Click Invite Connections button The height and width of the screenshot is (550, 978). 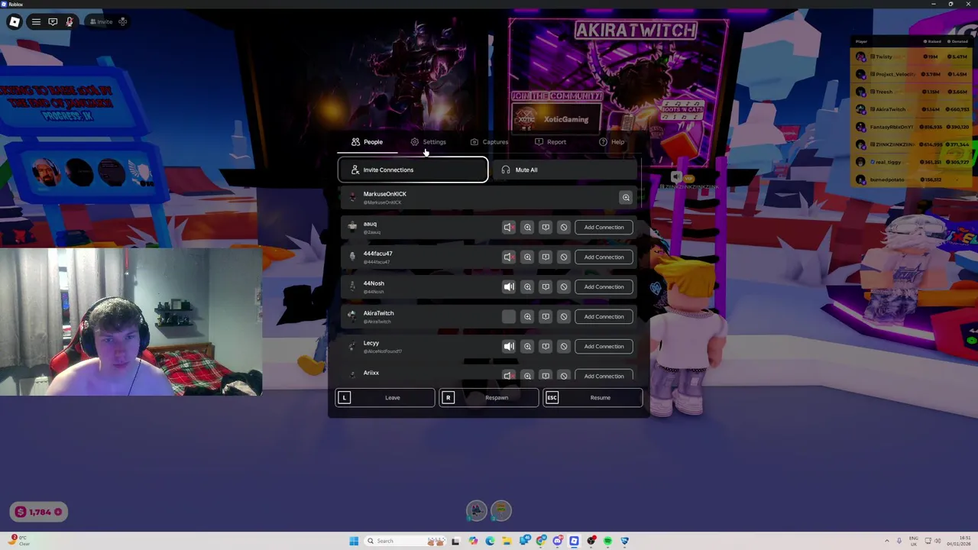pyautogui.click(x=413, y=170)
